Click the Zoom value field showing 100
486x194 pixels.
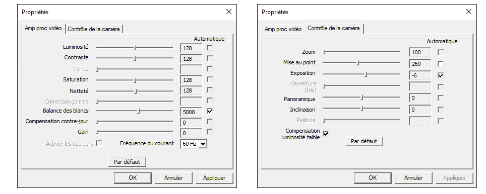pyautogui.click(x=419, y=52)
